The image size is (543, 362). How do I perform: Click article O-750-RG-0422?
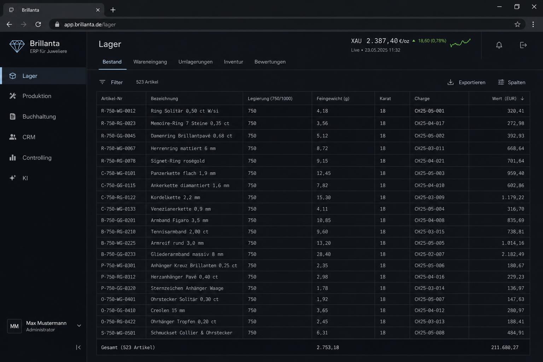pos(118,321)
